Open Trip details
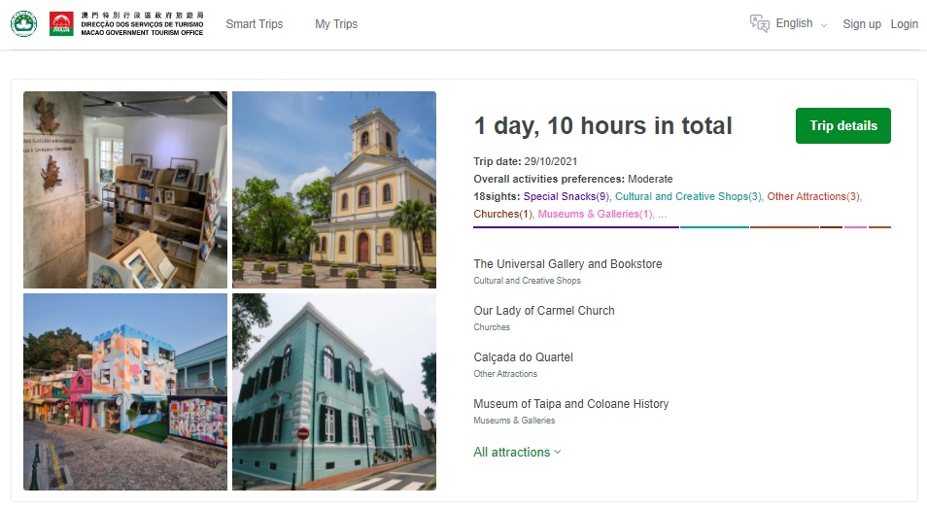The width and height of the screenshot is (927, 508). (x=843, y=126)
